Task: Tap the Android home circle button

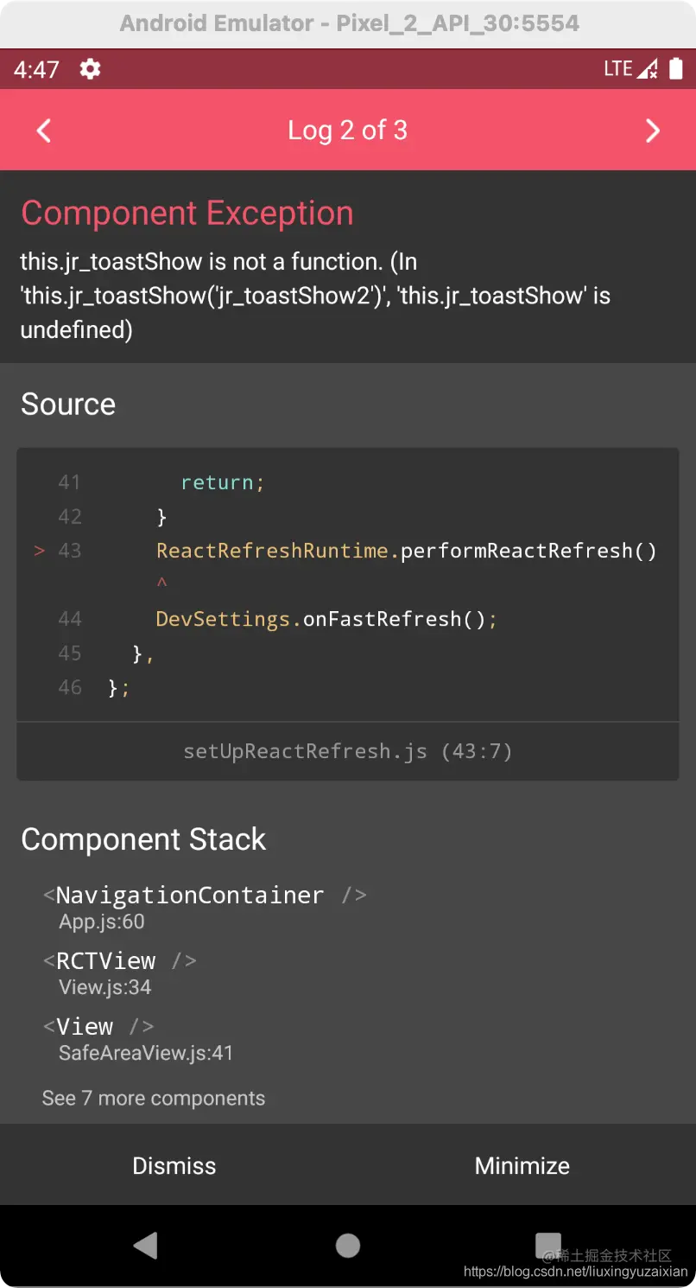Action: (x=348, y=1245)
